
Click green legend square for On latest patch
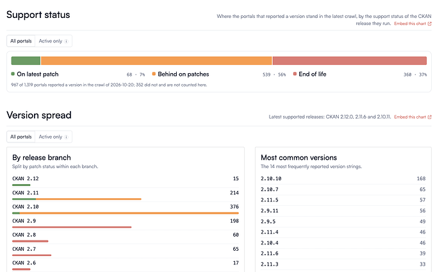pyautogui.click(x=13, y=74)
